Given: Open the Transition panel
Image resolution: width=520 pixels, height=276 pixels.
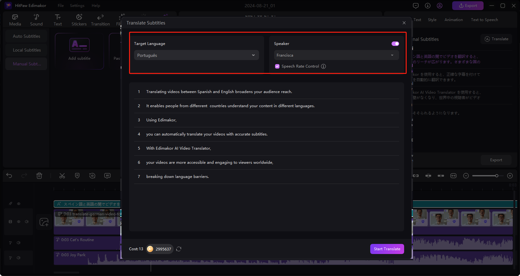Looking at the screenshot, I should 100,20.
